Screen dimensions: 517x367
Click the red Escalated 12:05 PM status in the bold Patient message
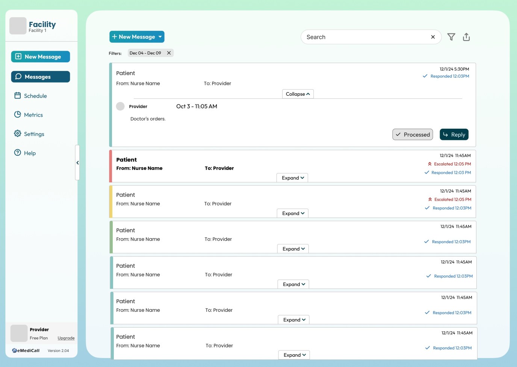click(449, 164)
